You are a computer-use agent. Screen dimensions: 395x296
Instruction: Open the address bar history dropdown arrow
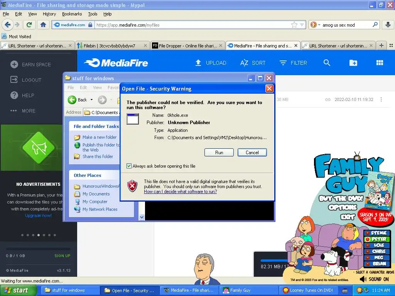click(x=302, y=25)
